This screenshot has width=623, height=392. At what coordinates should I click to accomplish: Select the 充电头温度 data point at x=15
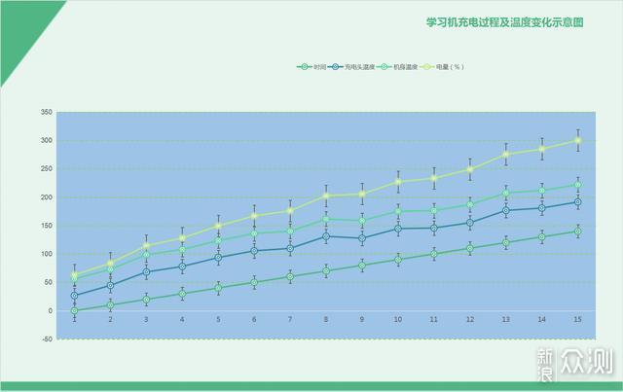[x=578, y=202]
